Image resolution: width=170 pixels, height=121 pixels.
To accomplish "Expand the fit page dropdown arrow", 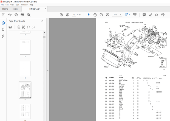I will tap(129, 15).
